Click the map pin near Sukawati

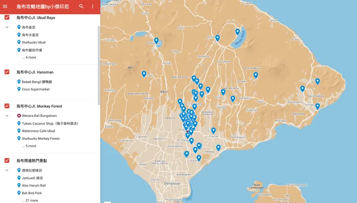click(199, 158)
